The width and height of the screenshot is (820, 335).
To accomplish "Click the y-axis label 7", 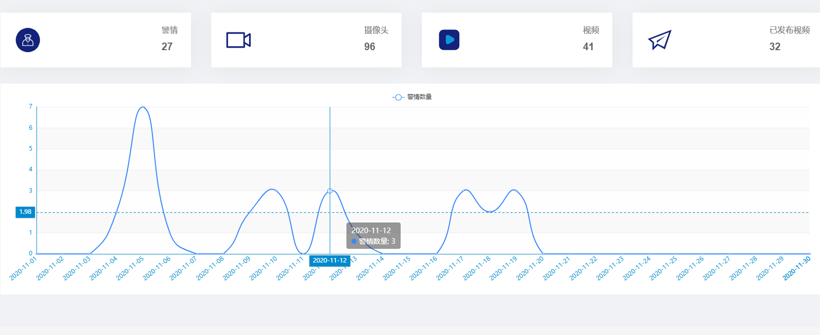I will [30, 106].
